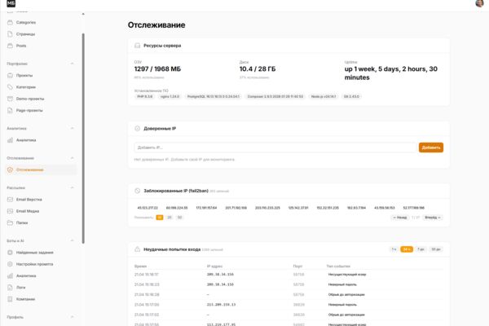Click the Отслеживание page heading
Viewport: 489px width, 326px height.
[x=156, y=25]
